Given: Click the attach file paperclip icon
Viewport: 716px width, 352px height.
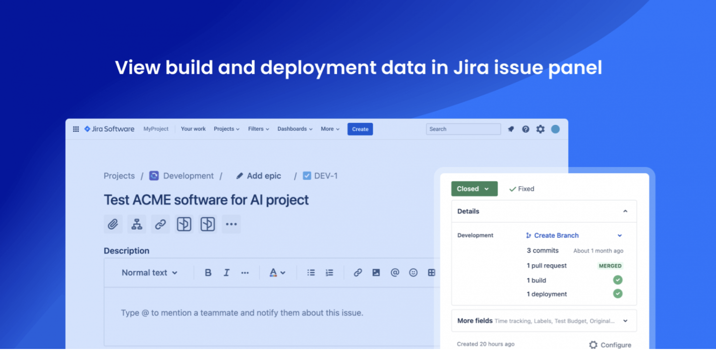Looking at the screenshot, I should click(113, 224).
